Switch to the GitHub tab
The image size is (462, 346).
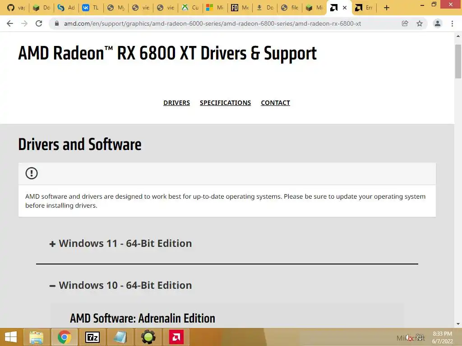point(16,8)
